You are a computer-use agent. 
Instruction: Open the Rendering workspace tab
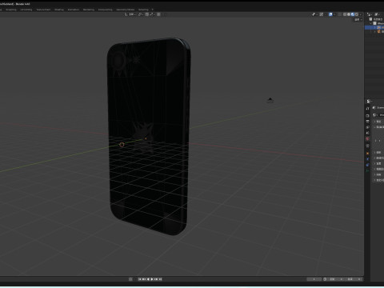[x=89, y=10]
